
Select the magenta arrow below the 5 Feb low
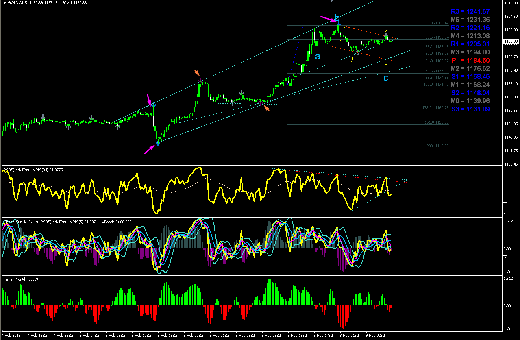pos(150,150)
